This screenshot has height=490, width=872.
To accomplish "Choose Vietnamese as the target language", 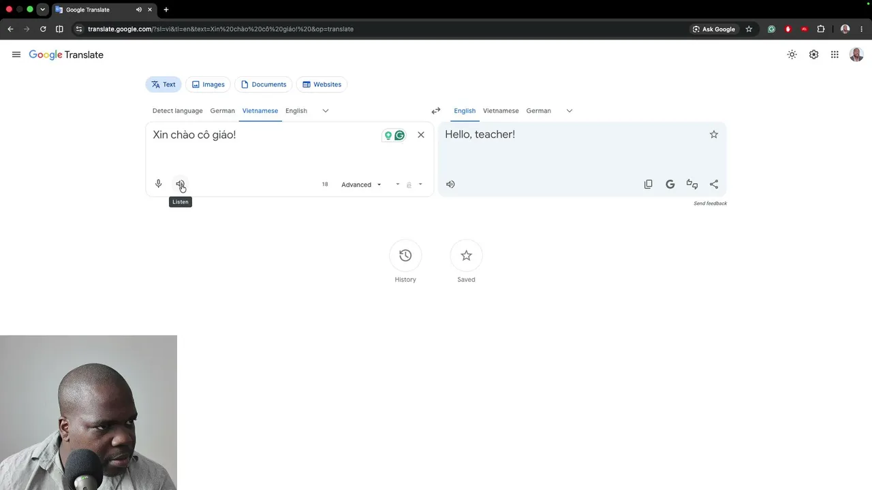I will tap(501, 111).
